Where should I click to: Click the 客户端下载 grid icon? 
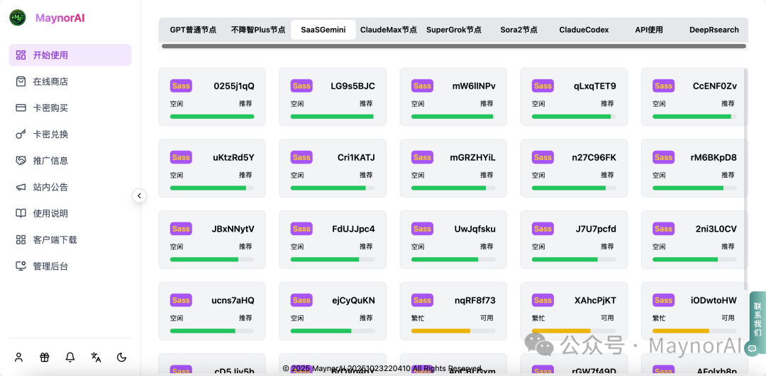pos(21,239)
